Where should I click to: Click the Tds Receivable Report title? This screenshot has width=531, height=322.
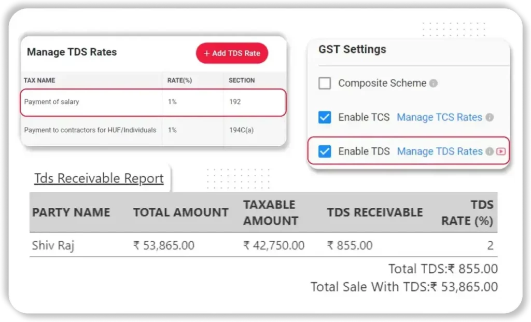pos(99,178)
